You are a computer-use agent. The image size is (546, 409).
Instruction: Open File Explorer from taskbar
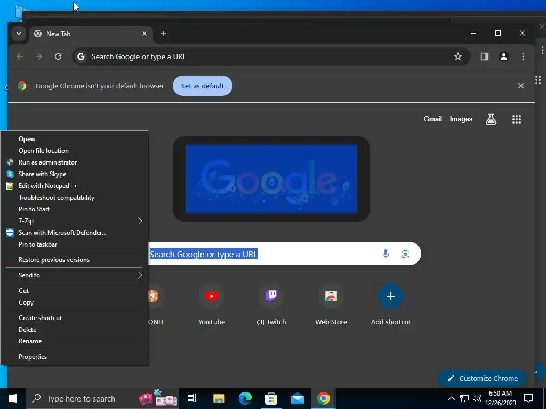pos(219,398)
